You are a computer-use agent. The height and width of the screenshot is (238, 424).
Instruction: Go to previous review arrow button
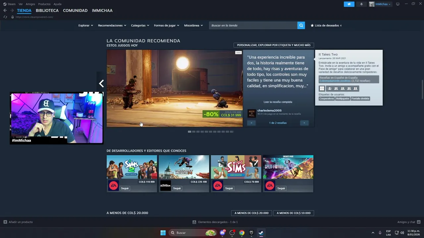click(x=251, y=123)
